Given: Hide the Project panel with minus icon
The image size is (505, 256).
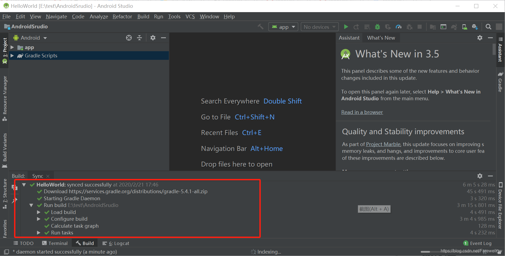Looking at the screenshot, I should click(163, 38).
